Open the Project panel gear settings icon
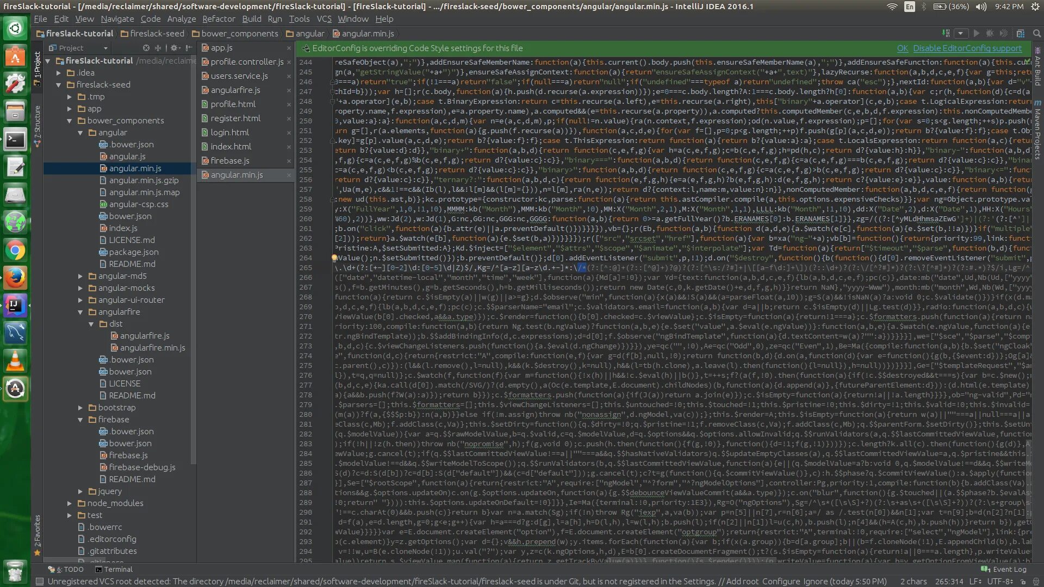This screenshot has width=1044, height=587. tap(174, 48)
